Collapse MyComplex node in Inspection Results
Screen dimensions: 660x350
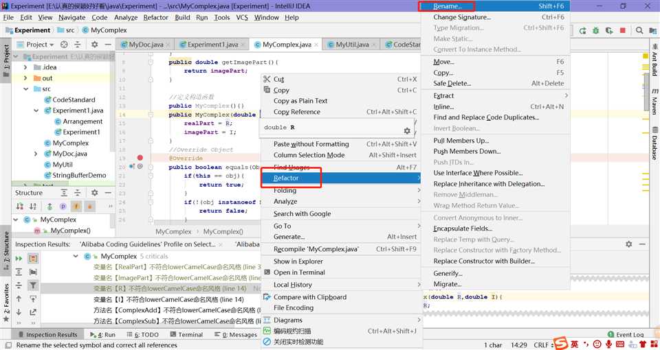tap(76, 256)
